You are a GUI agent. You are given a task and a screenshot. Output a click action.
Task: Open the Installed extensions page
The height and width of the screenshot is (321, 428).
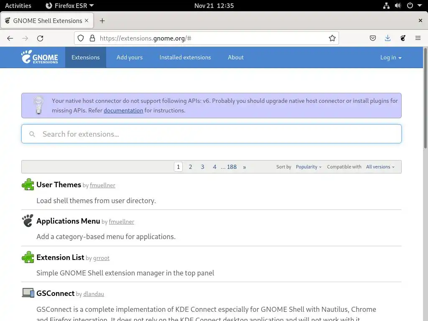(x=185, y=57)
